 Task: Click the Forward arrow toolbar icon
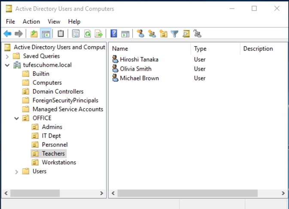tap(18, 34)
